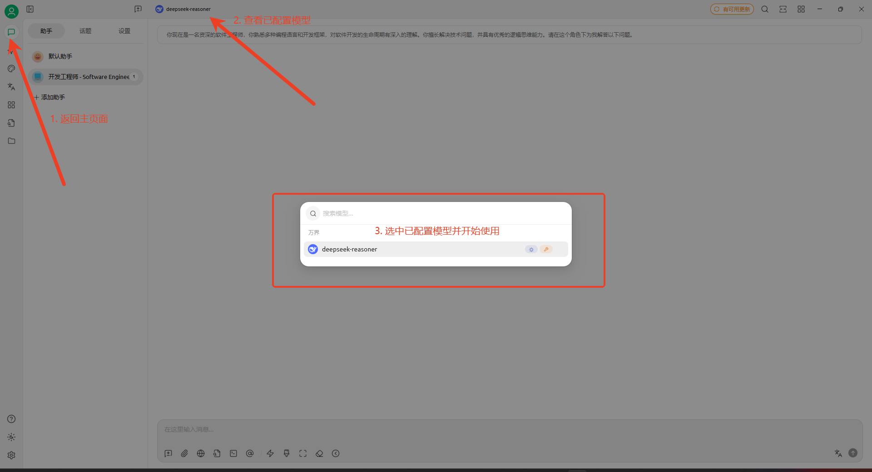Switch to the 设置 tab
Viewport: 872px width, 472px height.
124,31
